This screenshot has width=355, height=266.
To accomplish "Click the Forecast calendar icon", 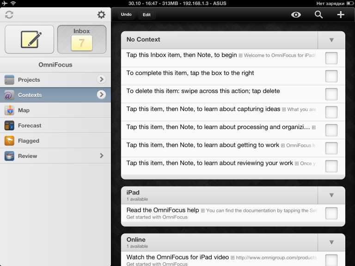I will pos(9,126).
